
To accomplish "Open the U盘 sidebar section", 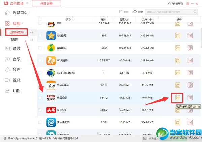I will 12,91.
